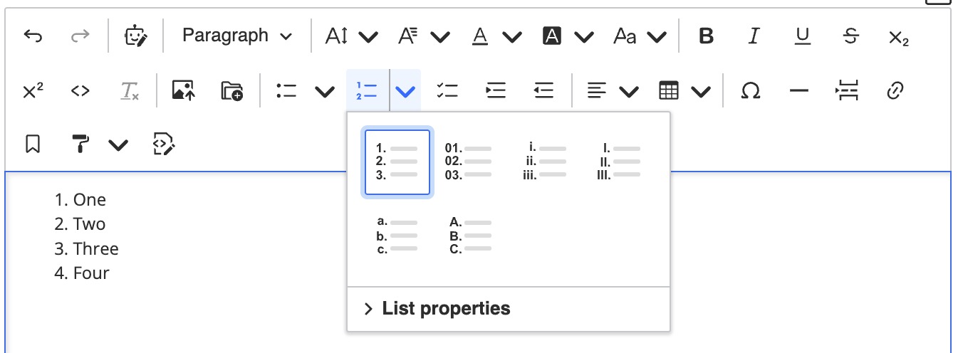This screenshot has height=353, width=963.
Task: Open the AI assistant tool
Action: coord(135,36)
